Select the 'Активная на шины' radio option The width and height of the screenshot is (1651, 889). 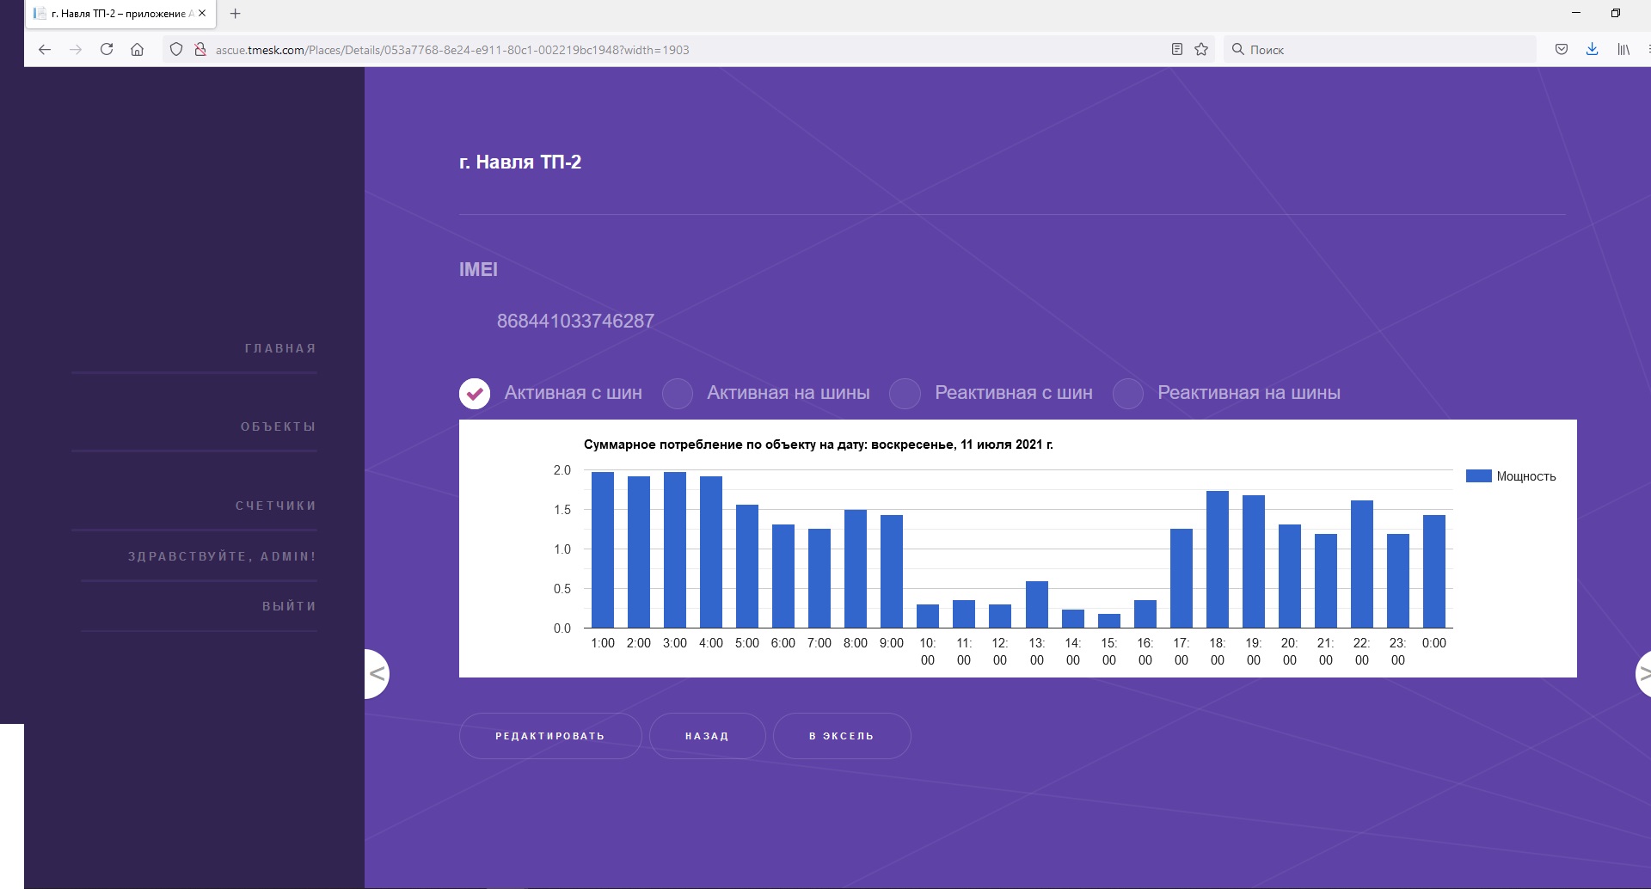click(x=678, y=393)
